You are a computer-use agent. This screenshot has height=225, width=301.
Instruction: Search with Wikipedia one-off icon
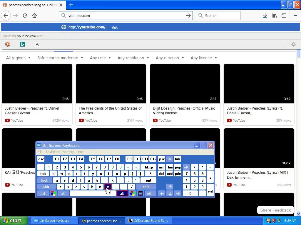[37, 45]
